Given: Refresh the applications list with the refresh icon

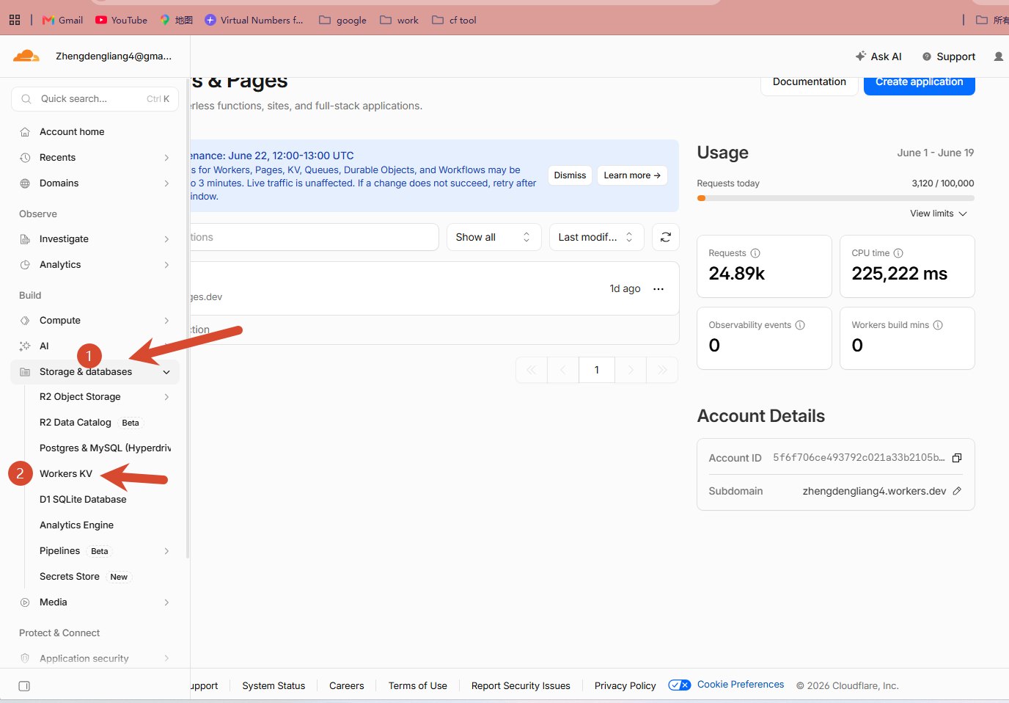Looking at the screenshot, I should click(666, 237).
